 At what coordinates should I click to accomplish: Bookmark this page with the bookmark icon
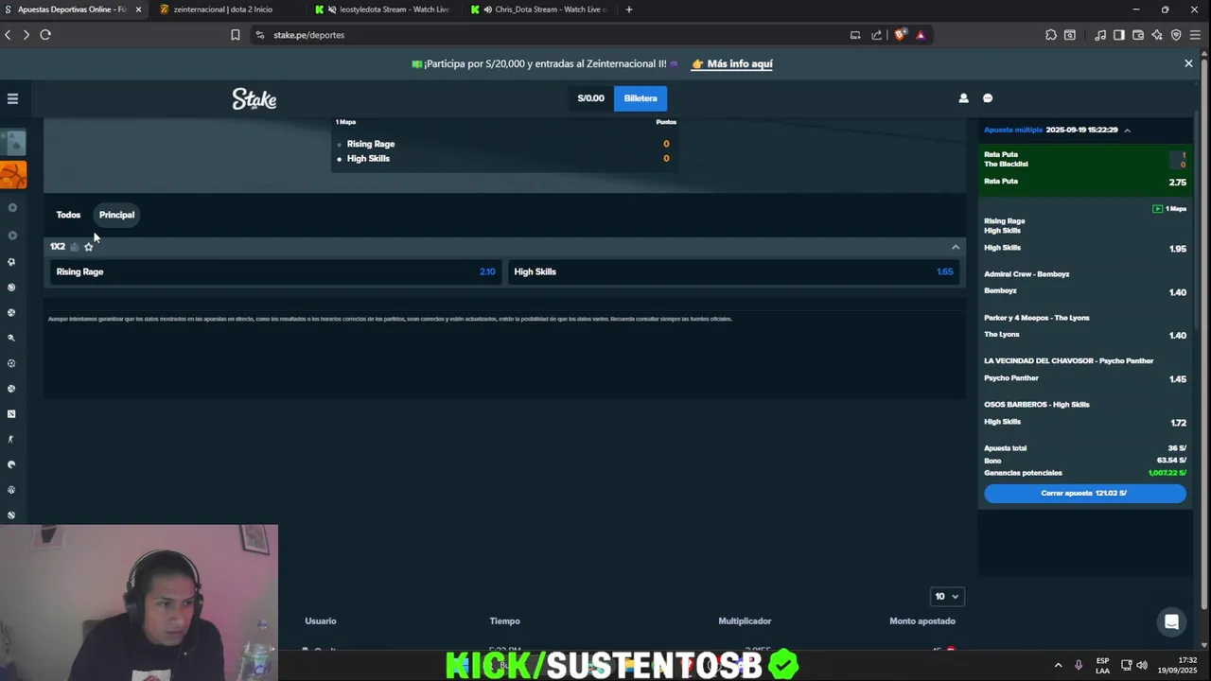pos(235,35)
